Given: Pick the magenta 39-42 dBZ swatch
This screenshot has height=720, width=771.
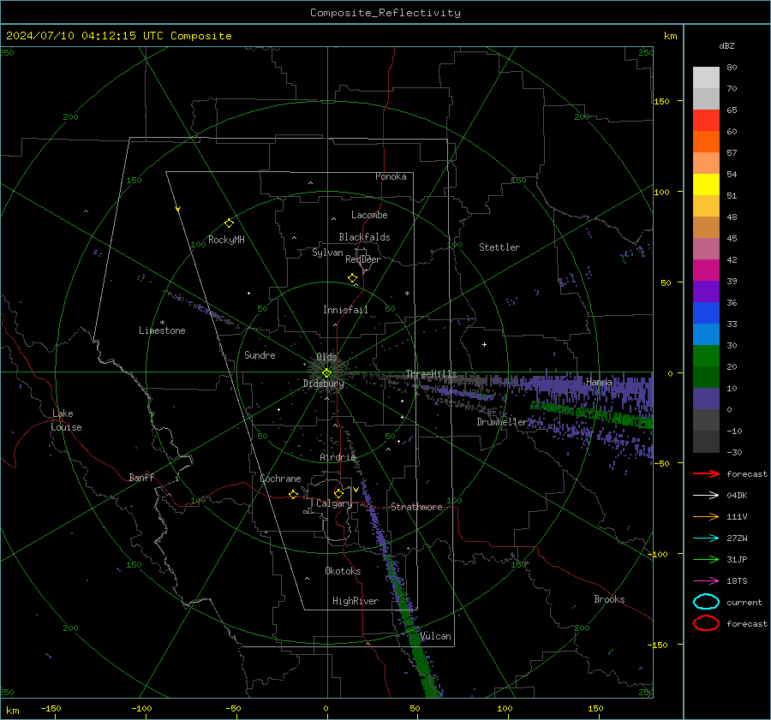Looking at the screenshot, I should pos(706,271).
